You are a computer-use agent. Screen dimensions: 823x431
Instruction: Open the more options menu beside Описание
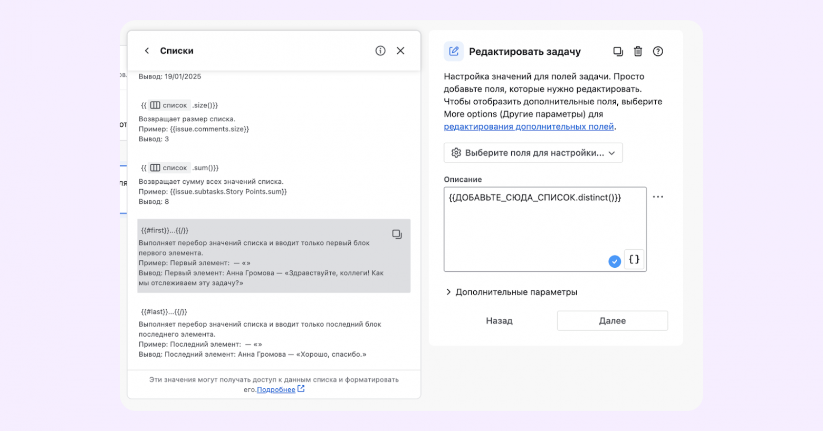tap(658, 197)
